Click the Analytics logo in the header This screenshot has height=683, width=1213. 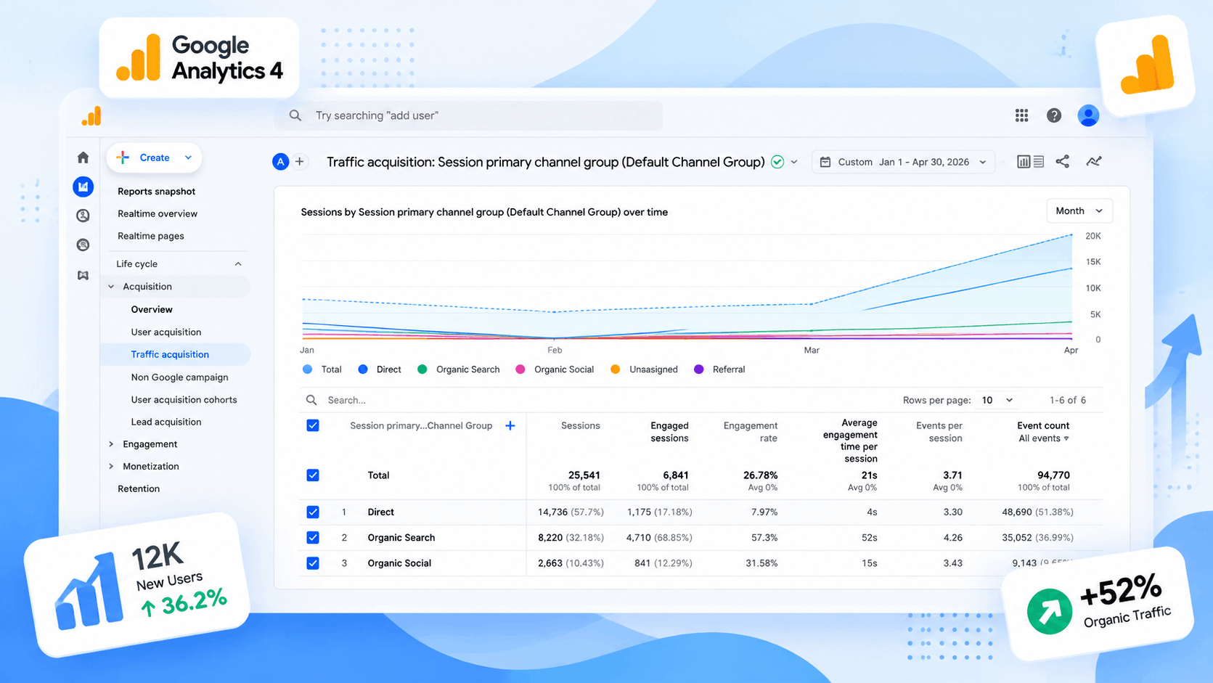(x=91, y=116)
